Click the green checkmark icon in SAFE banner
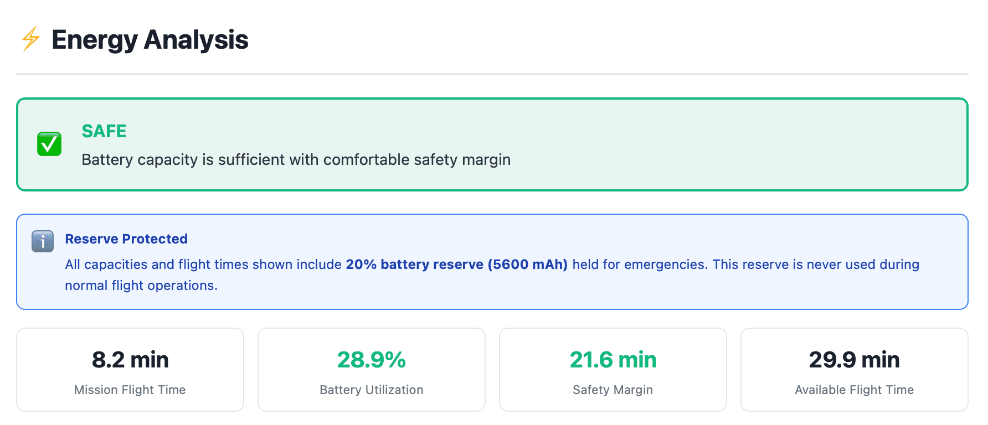This screenshot has width=988, height=425. pyautogui.click(x=49, y=143)
